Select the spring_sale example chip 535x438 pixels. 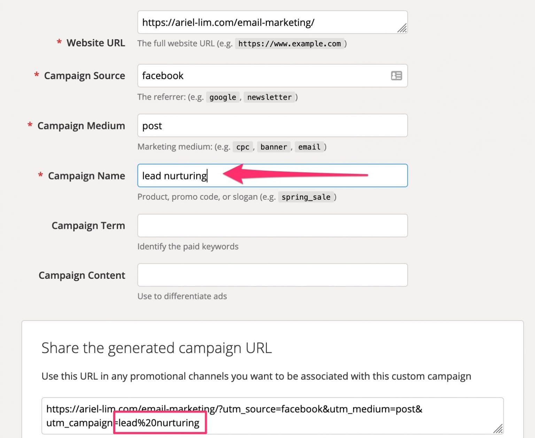click(x=306, y=197)
